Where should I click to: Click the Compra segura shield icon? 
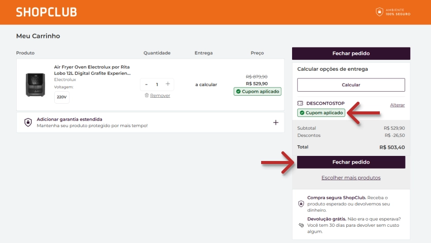pyautogui.click(x=301, y=204)
